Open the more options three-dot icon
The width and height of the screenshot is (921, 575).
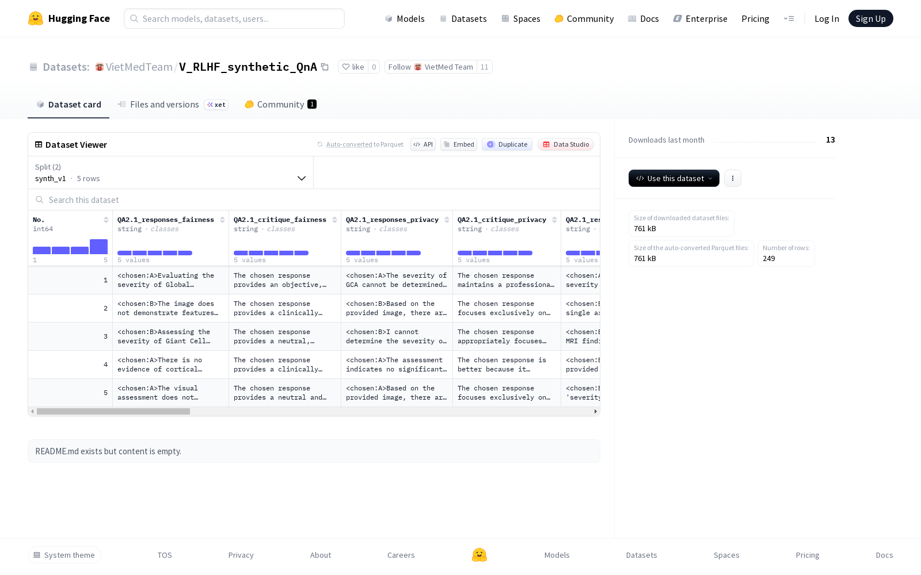pos(733,178)
